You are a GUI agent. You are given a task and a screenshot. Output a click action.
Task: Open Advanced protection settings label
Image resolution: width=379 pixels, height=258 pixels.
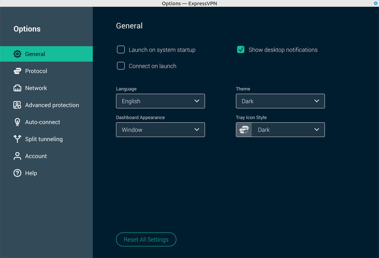[52, 105]
